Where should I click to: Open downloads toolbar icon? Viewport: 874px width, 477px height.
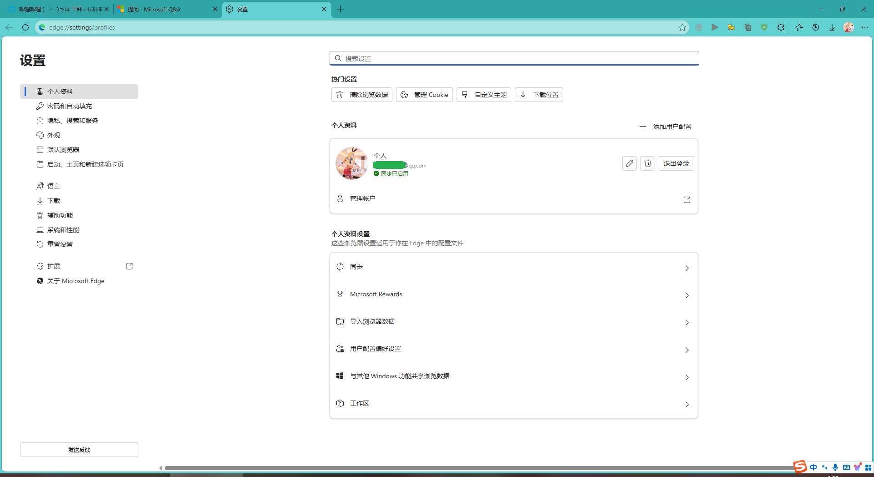[x=832, y=27]
